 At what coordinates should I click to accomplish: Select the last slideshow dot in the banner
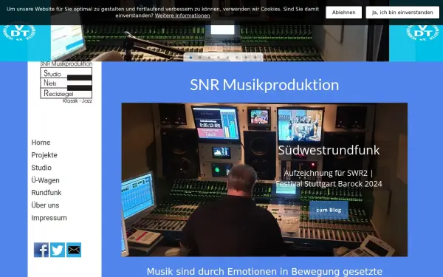255,58
